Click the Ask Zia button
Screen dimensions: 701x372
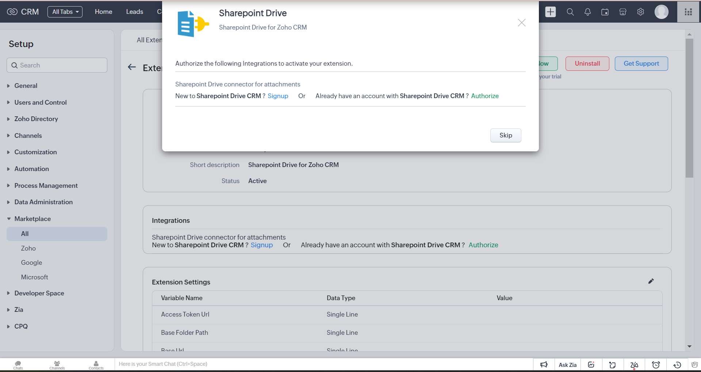[567, 365]
